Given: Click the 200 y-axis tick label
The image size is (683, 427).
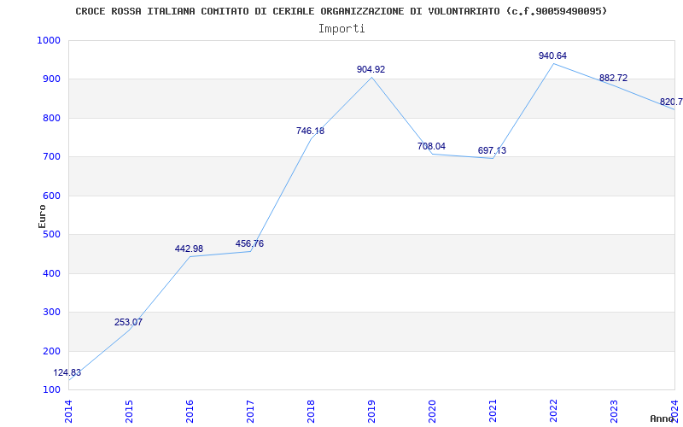Looking at the screenshot, I should (51, 351).
